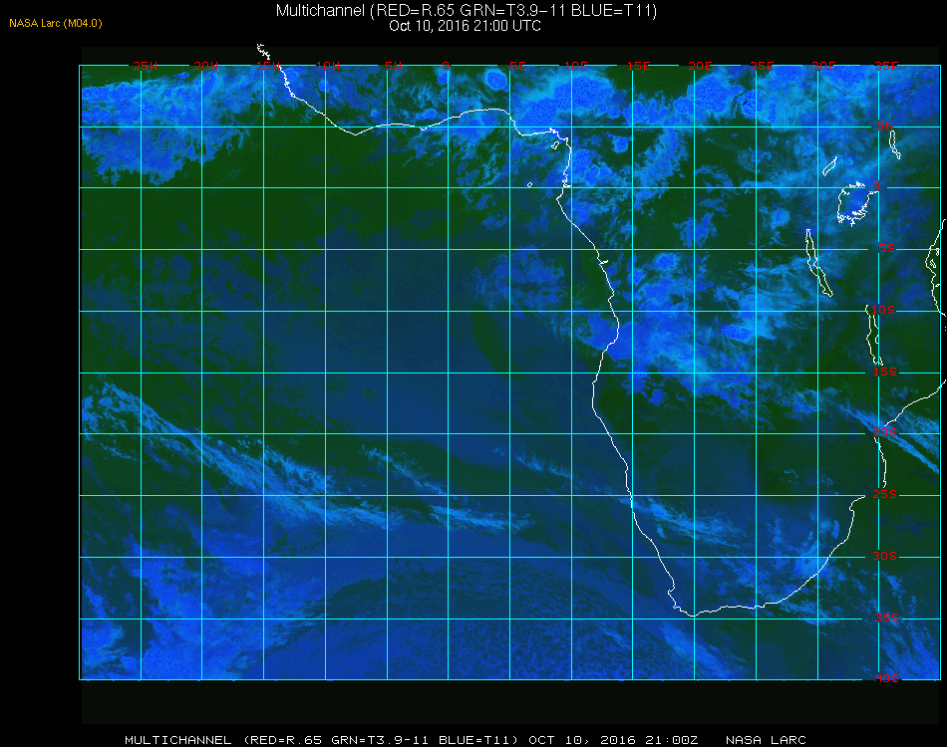
Task: Click the 20S latitude label
Action: (885, 432)
